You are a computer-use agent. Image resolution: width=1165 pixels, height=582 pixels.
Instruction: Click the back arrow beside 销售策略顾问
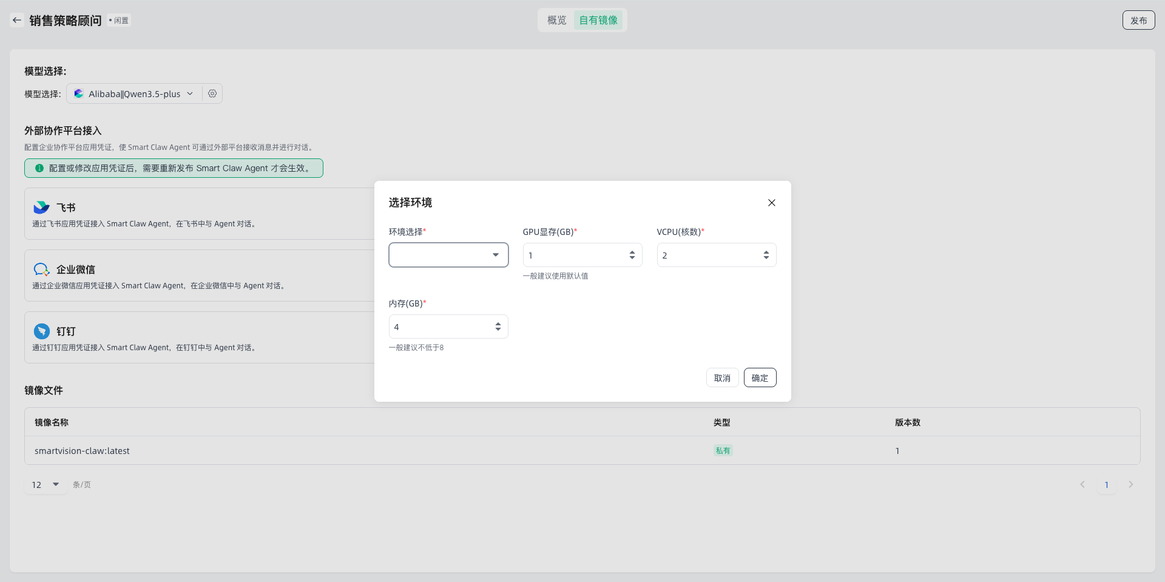point(17,20)
